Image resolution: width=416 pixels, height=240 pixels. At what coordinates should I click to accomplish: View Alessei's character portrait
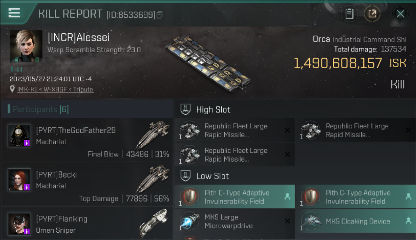coord(26,46)
